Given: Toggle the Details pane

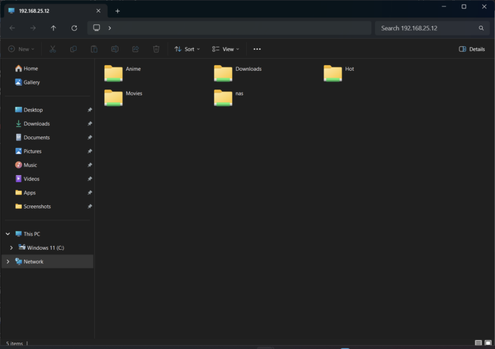Looking at the screenshot, I should click(x=472, y=49).
